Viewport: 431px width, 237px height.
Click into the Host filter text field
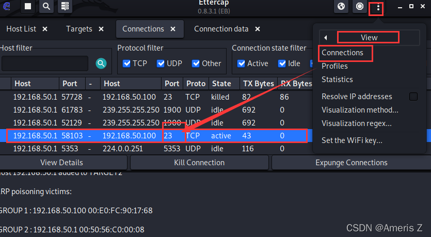click(45, 64)
